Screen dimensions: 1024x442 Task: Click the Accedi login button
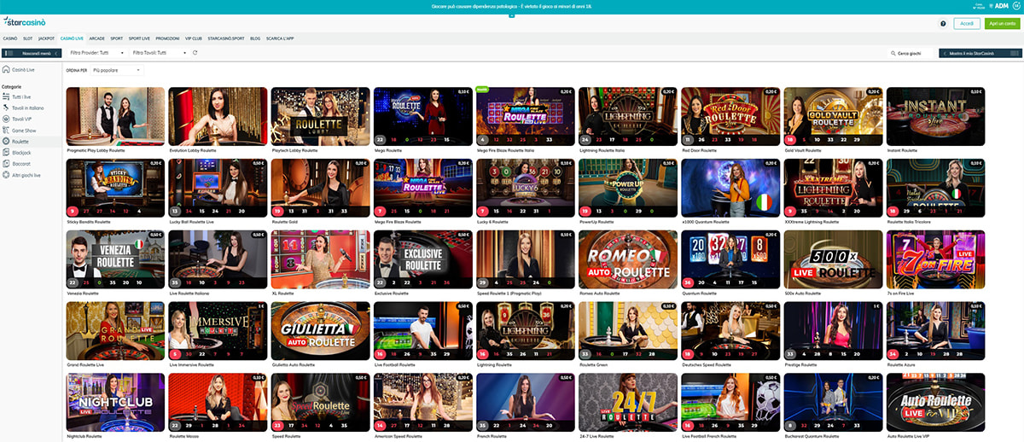click(x=967, y=24)
